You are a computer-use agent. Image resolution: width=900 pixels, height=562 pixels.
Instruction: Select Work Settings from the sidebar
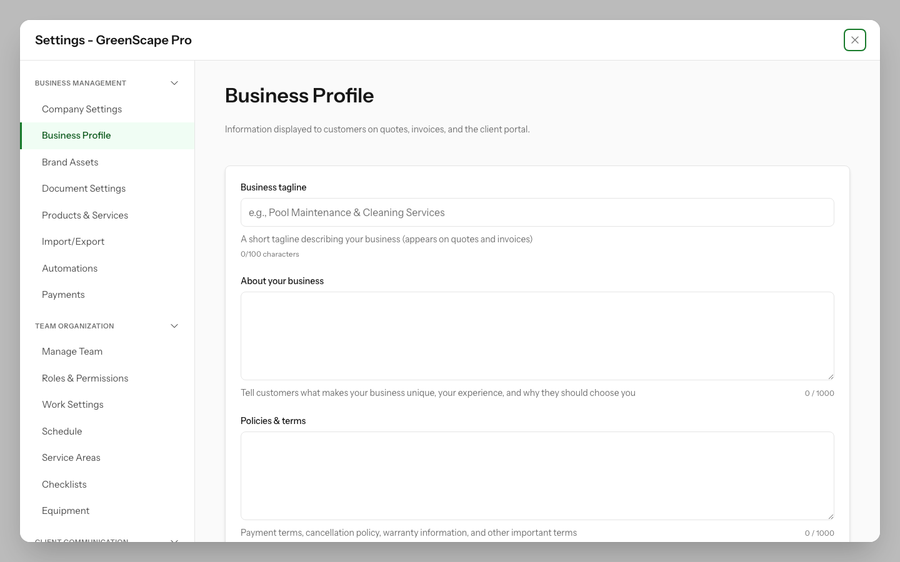[72, 405]
